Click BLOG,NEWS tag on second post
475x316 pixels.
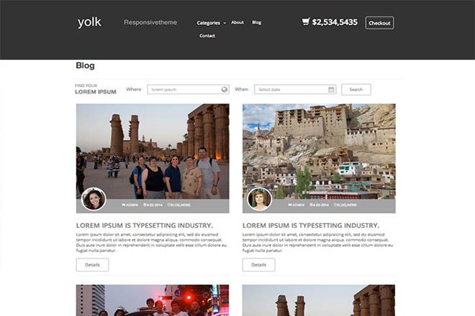click(x=345, y=205)
